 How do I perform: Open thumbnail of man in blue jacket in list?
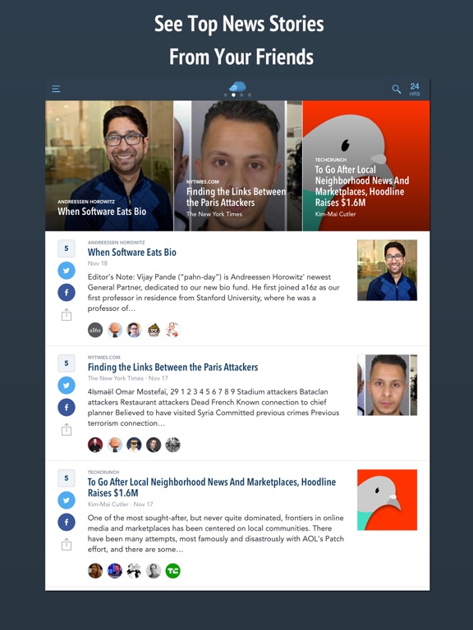click(x=387, y=270)
